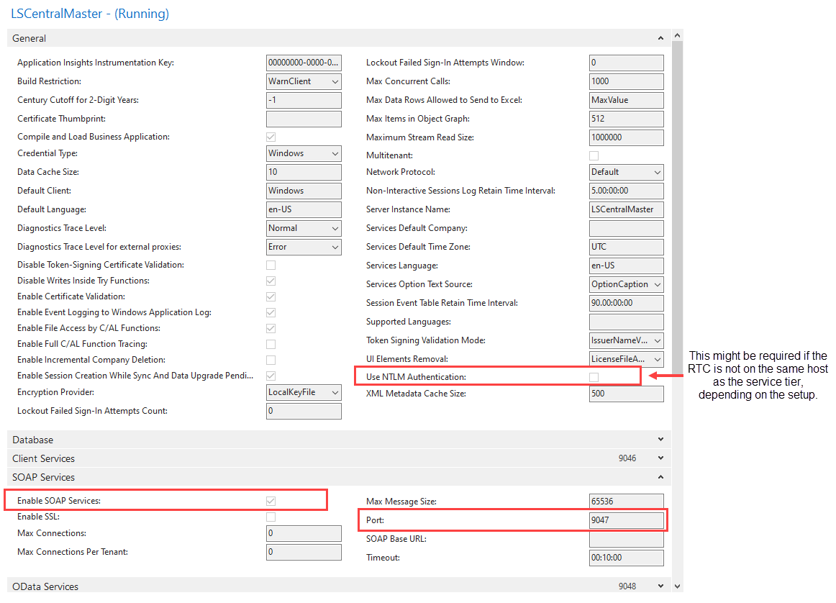Click Century Cutoff for 2-Digit Years field
The image size is (836, 603).
[x=304, y=100]
